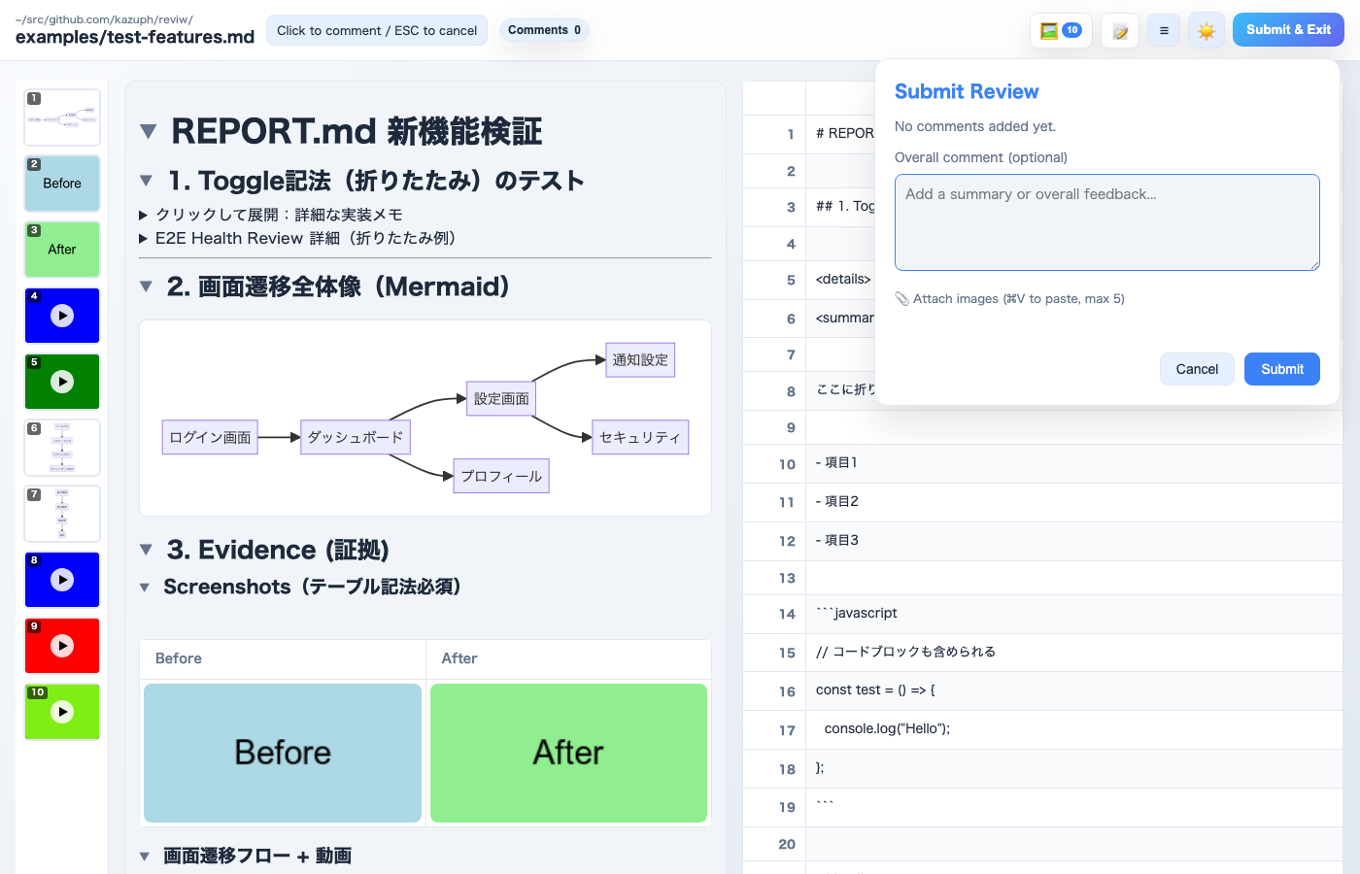Viewport: 1360px width, 874px height.
Task: Toggle the Evidence (証拠) section visibility
Action: (x=147, y=550)
